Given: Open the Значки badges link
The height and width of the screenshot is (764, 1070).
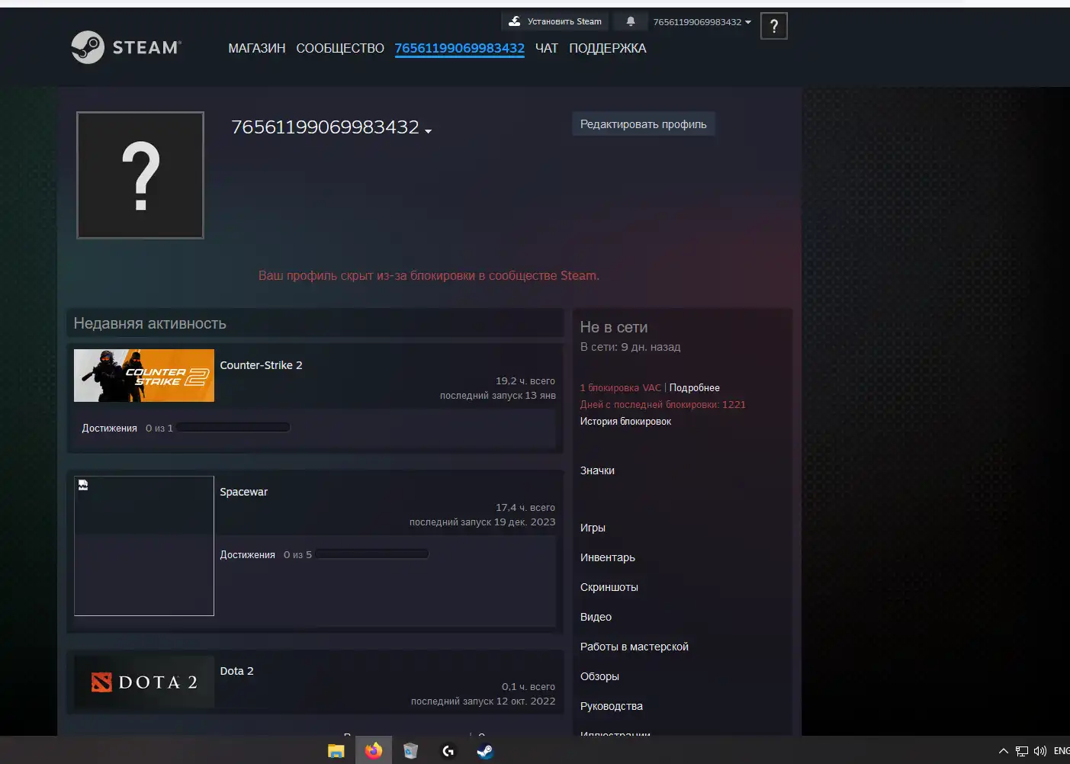Looking at the screenshot, I should point(597,470).
